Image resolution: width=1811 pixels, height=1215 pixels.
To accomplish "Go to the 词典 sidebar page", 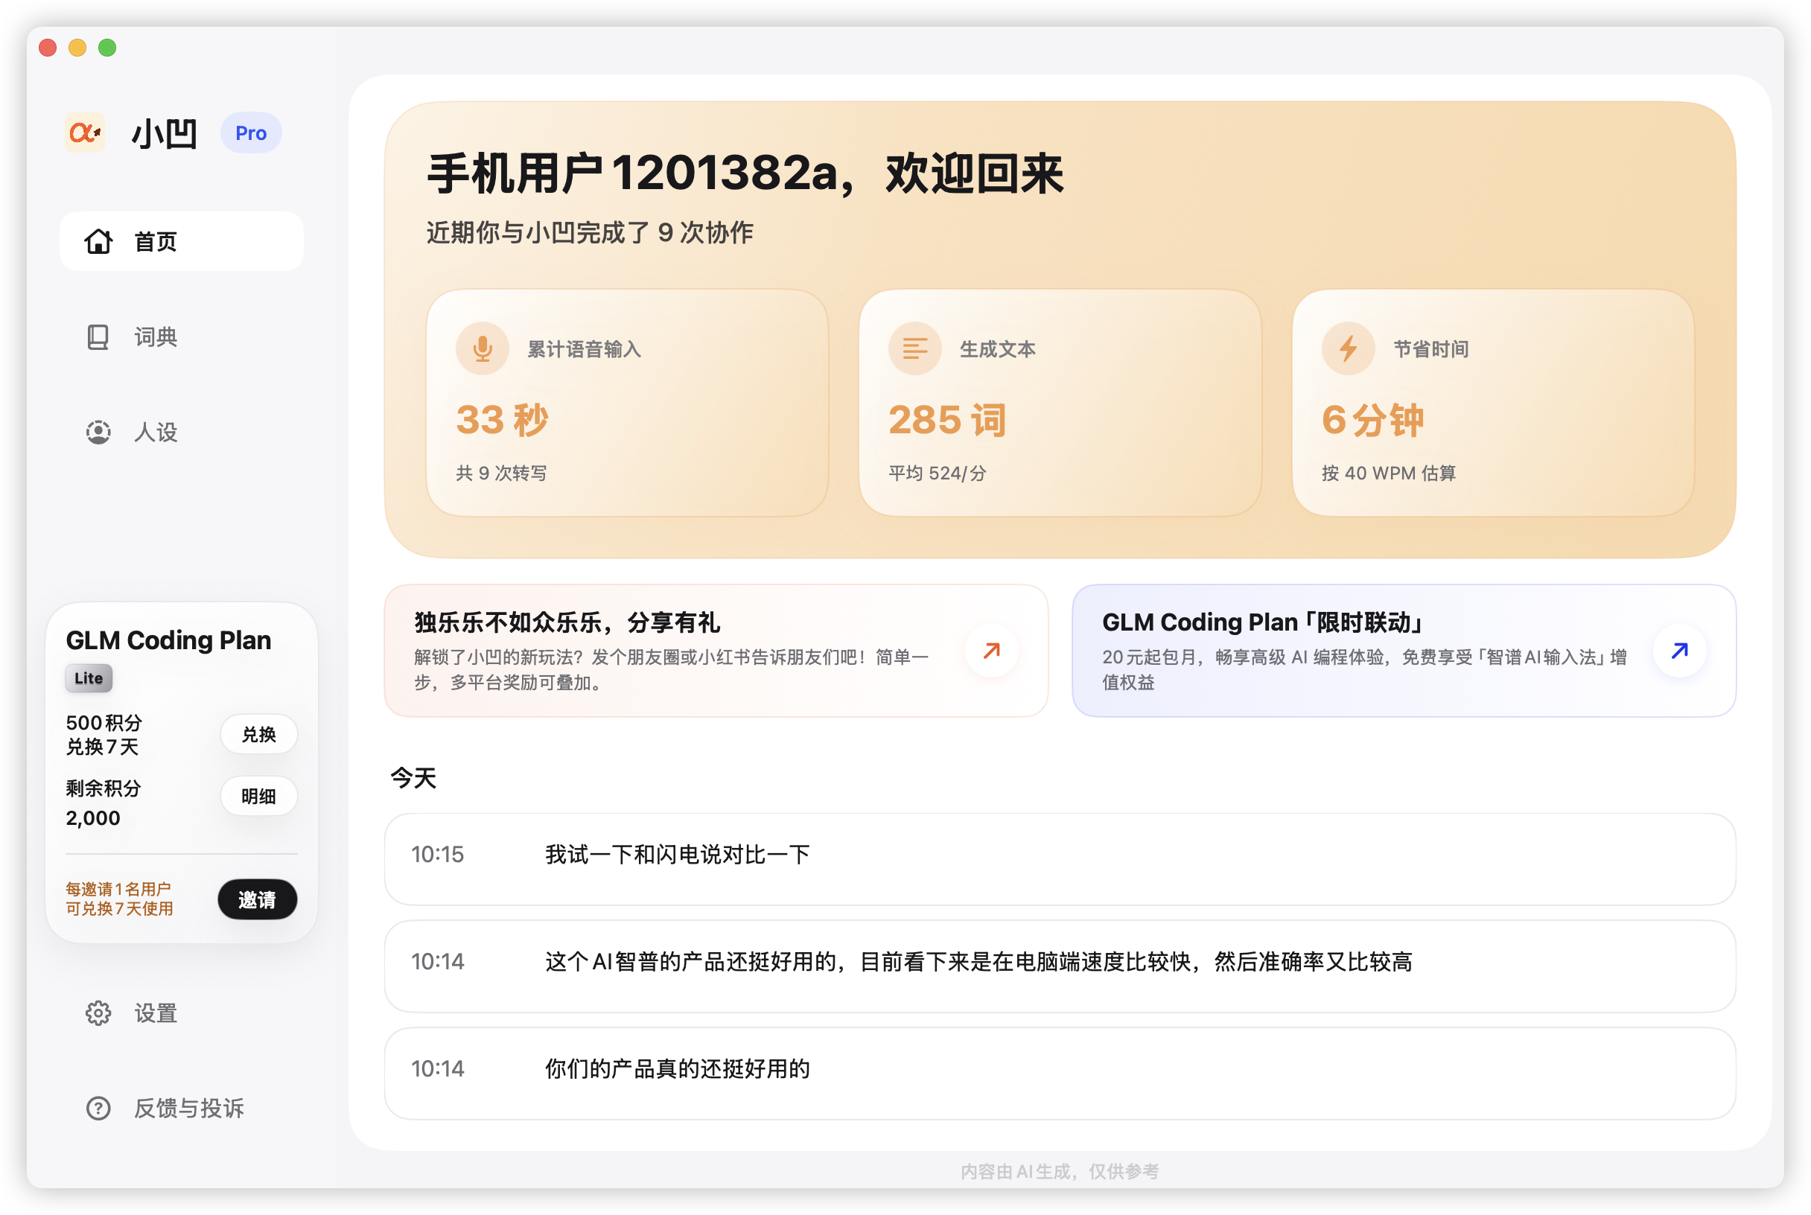I will 155,337.
